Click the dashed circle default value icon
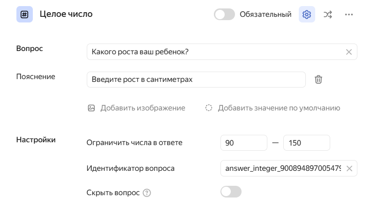This screenshot has height=205, width=371. [x=209, y=108]
